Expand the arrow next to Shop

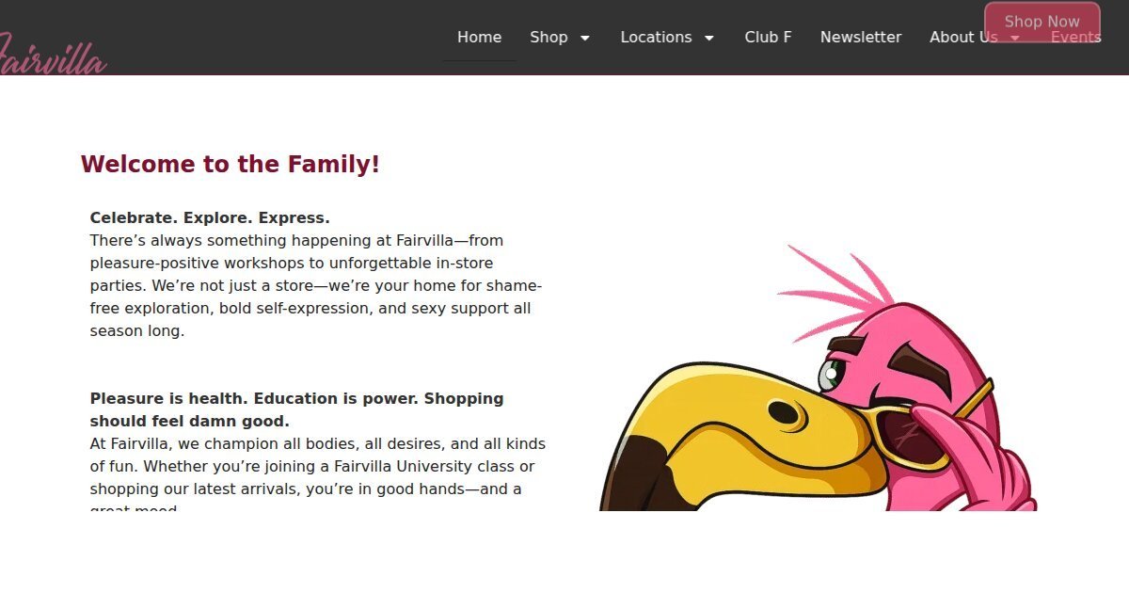585,39
